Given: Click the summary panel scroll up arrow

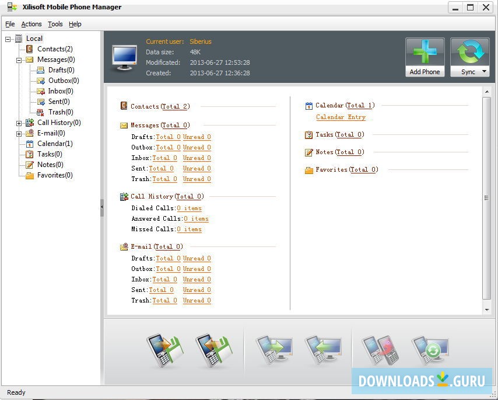Looking at the screenshot, I should click(486, 92).
